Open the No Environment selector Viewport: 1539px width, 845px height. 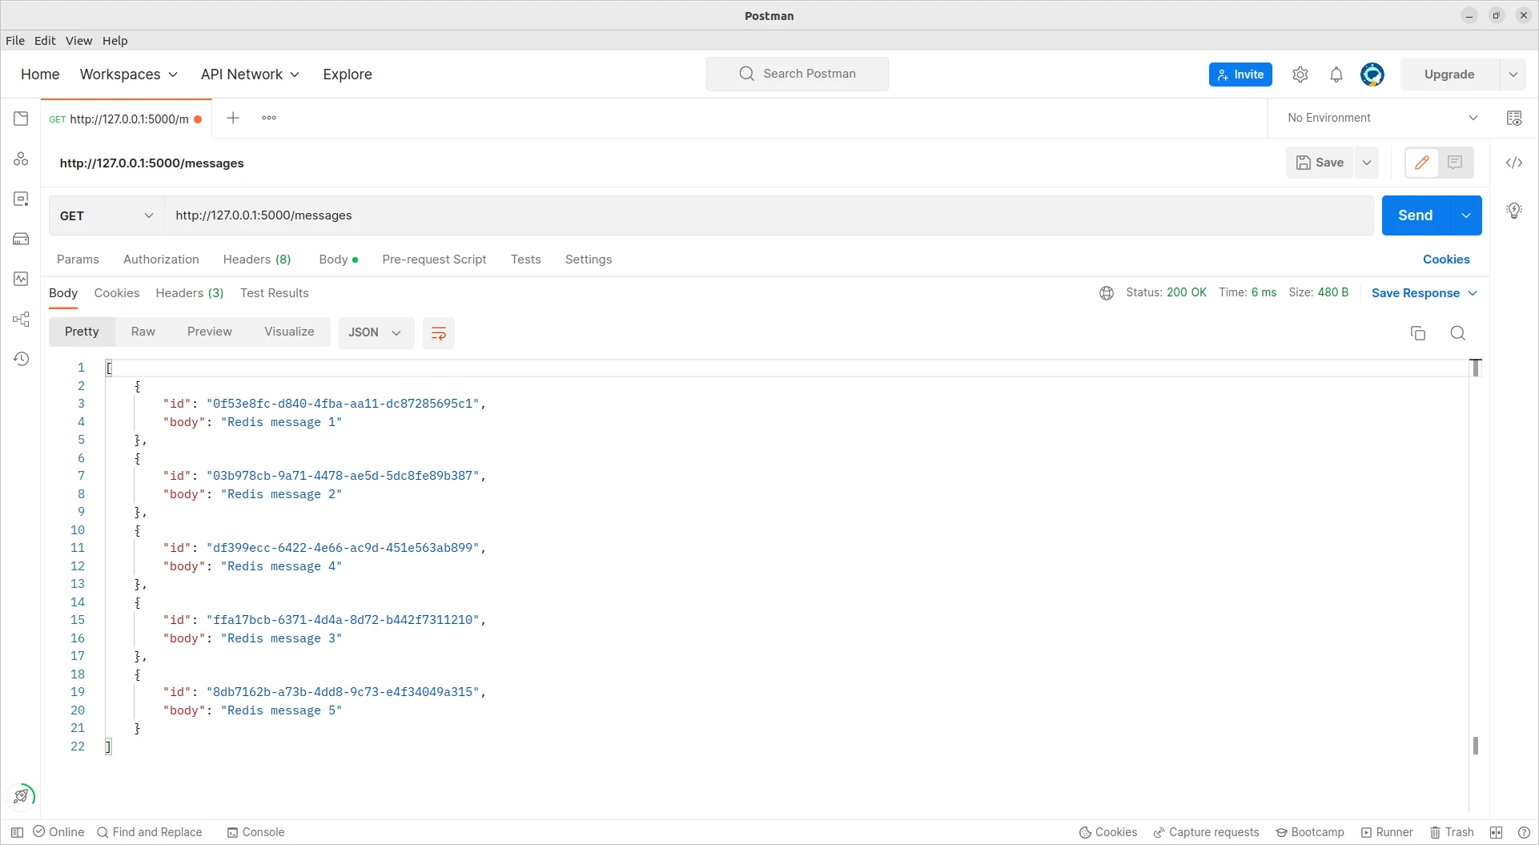tap(1382, 118)
